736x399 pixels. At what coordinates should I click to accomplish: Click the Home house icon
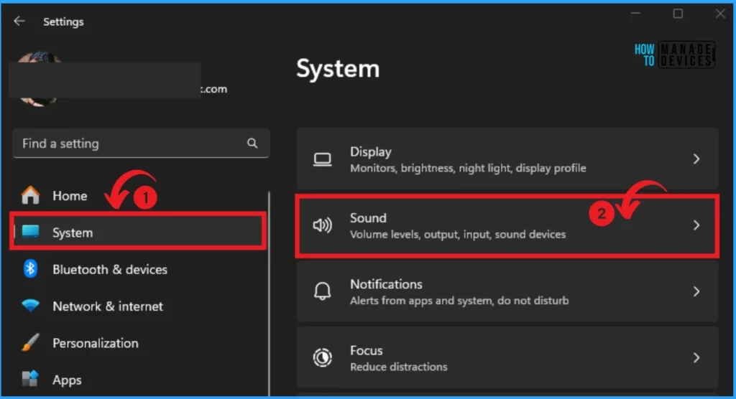click(30, 195)
